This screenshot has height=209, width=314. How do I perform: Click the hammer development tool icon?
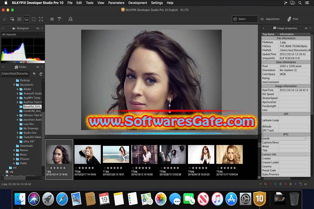pos(59,19)
